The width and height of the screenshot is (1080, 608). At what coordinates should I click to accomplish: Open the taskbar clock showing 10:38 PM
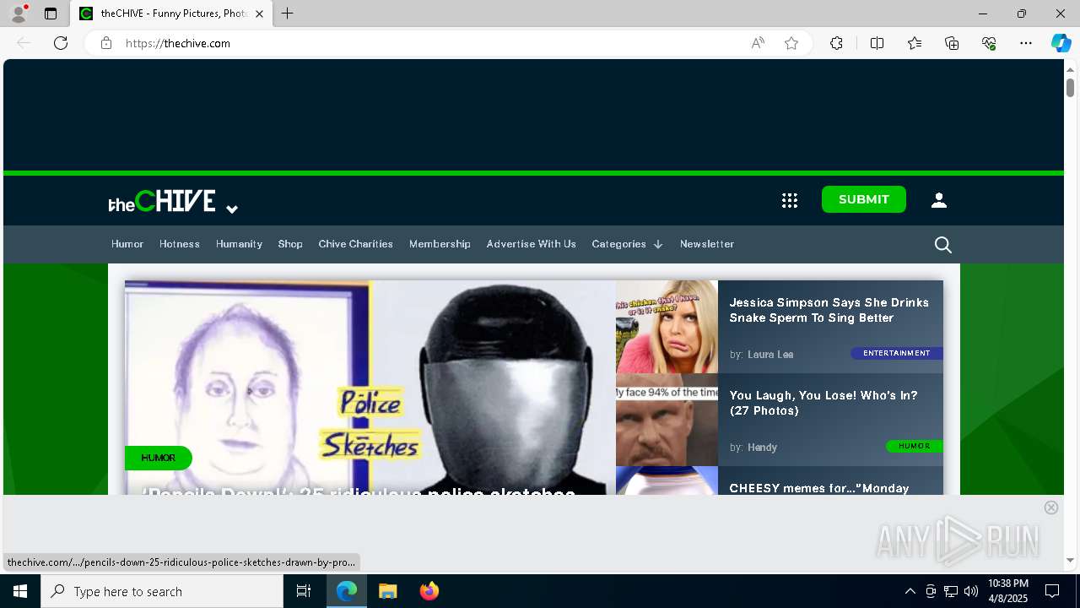[x=1008, y=591]
